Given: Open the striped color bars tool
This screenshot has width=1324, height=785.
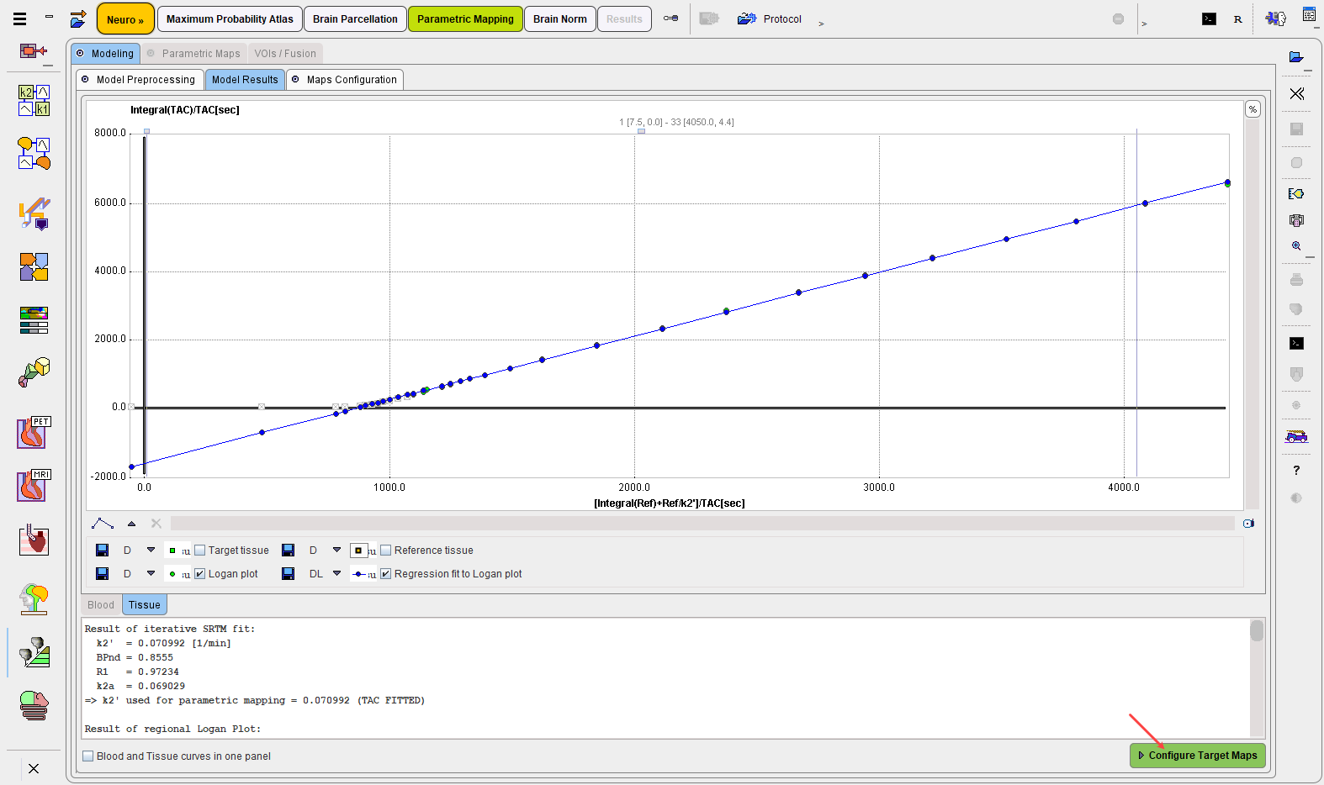Looking at the screenshot, I should tap(34, 320).
